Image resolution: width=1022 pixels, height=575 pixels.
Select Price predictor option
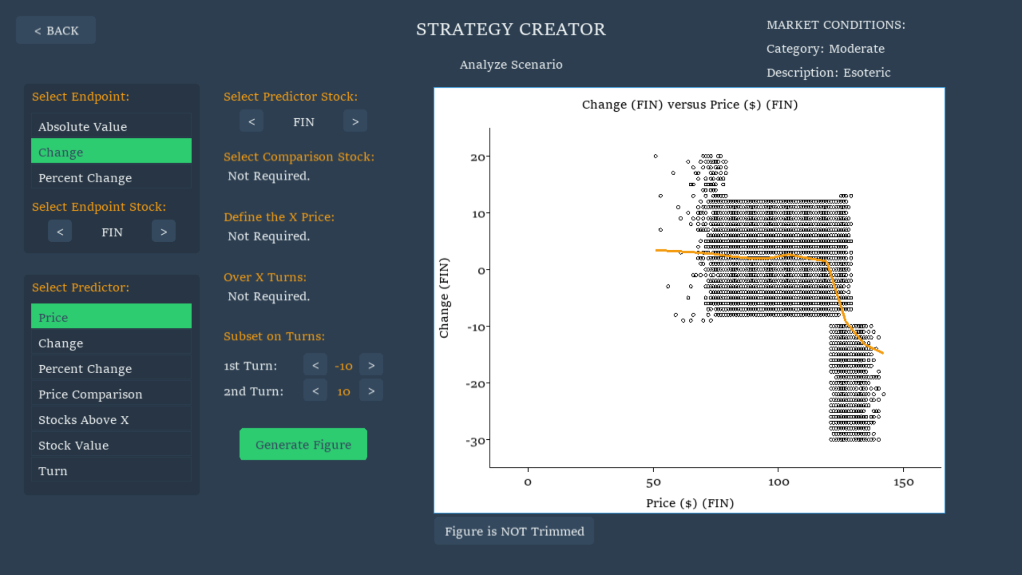click(111, 316)
